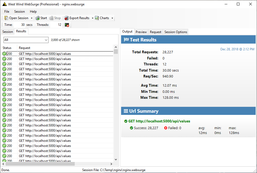Image resolution: width=257 pixels, height=173 pixels.
Task: Click the green Success check icon
Action: pyautogui.click(x=131, y=128)
